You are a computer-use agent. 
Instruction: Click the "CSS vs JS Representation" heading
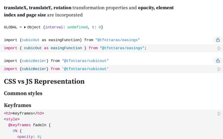(x=44, y=82)
